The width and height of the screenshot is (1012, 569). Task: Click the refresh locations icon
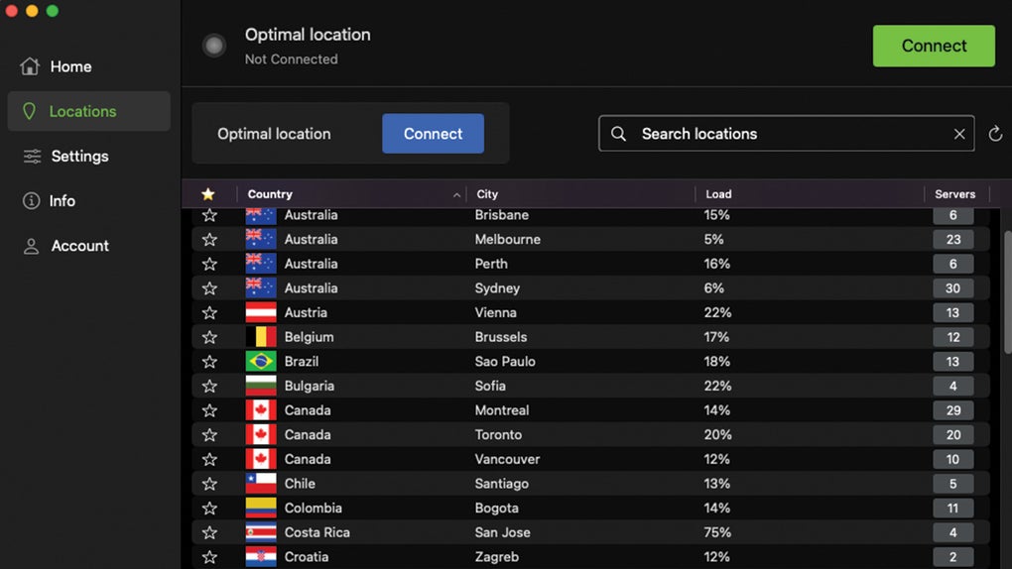tap(995, 134)
